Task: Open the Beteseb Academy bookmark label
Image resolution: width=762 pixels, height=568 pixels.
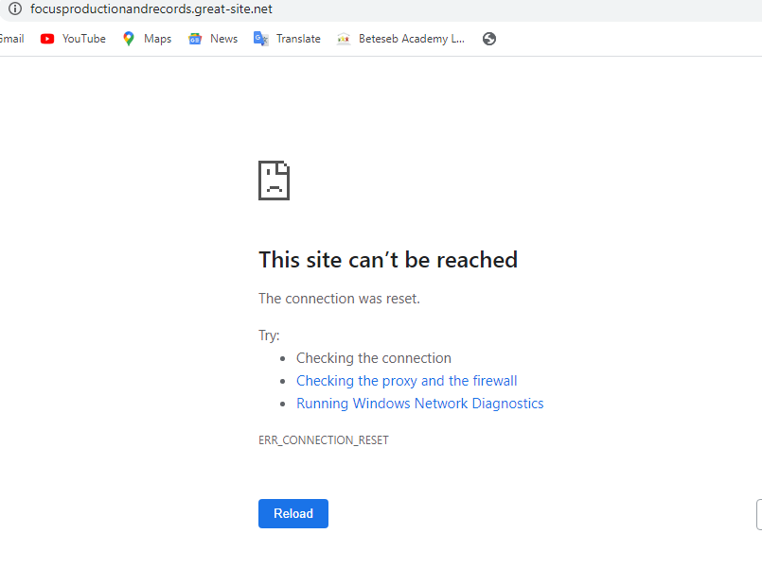Action: [411, 39]
